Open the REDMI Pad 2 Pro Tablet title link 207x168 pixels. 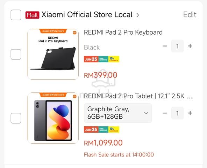point(138,96)
